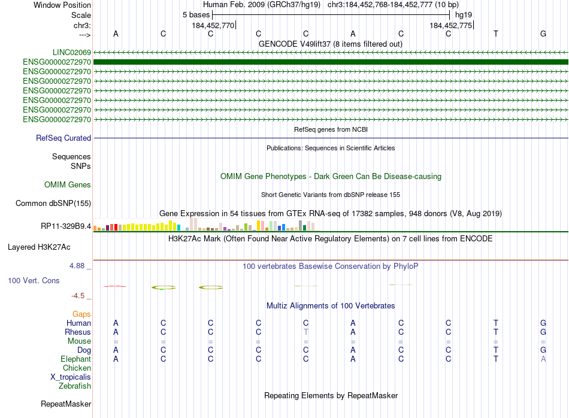Select the Scale track label

pos(81,15)
